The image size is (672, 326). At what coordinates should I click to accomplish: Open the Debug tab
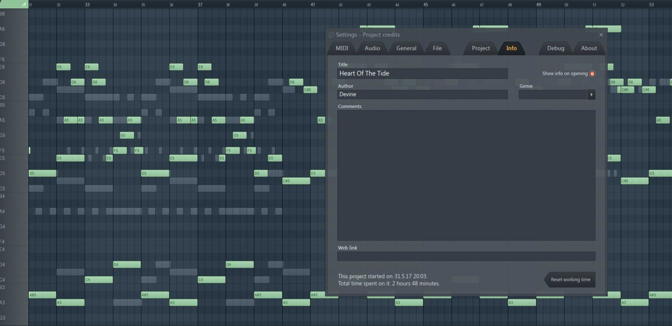pyautogui.click(x=556, y=48)
